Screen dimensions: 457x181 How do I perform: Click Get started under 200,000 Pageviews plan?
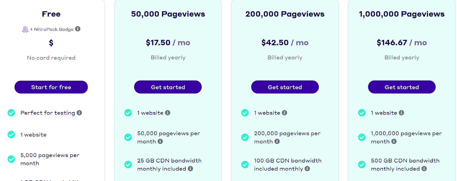tap(285, 87)
